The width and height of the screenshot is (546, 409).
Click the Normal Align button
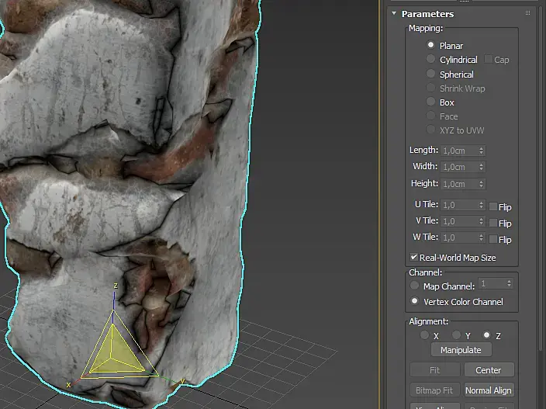coord(489,390)
